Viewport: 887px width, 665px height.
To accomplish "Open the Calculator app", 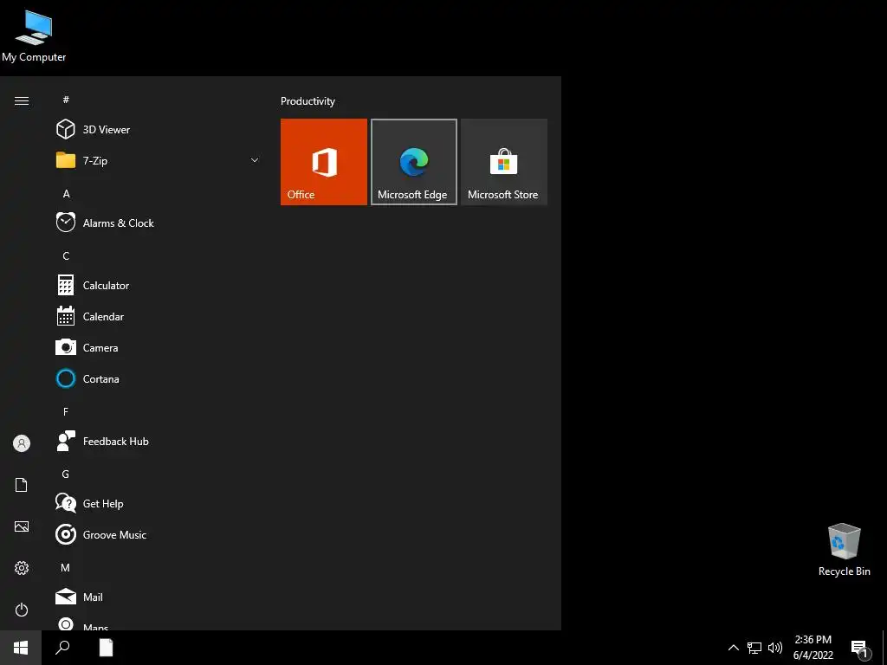I will coord(158,285).
